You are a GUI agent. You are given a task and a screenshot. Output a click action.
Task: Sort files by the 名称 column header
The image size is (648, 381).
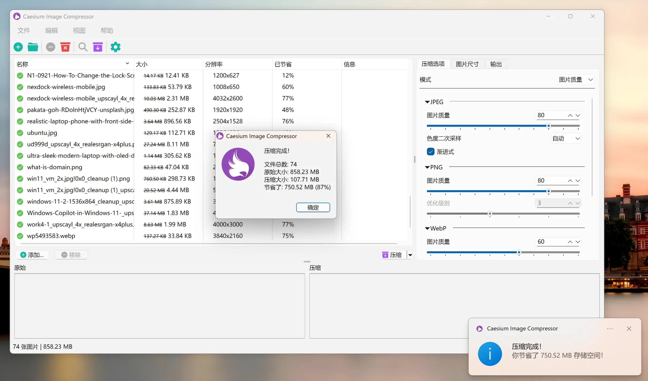22,64
